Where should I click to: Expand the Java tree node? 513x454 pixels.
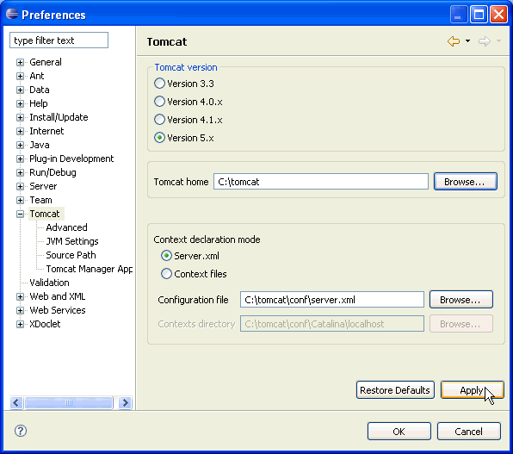pos(21,145)
